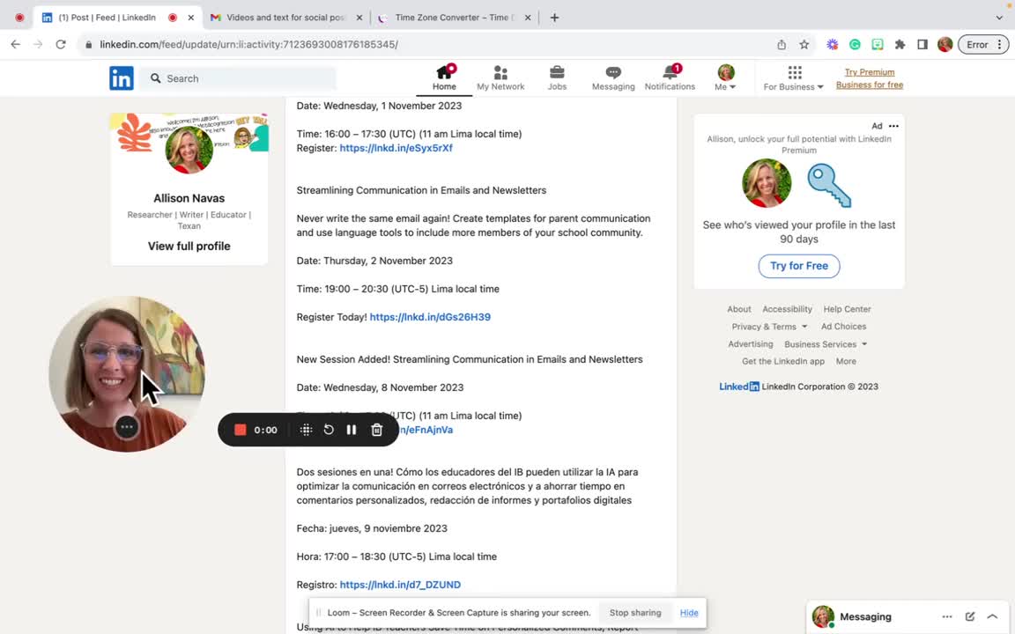Screen dimensions: 1015x634
Task: Close the Time Zone Converter tab
Action: point(528,18)
